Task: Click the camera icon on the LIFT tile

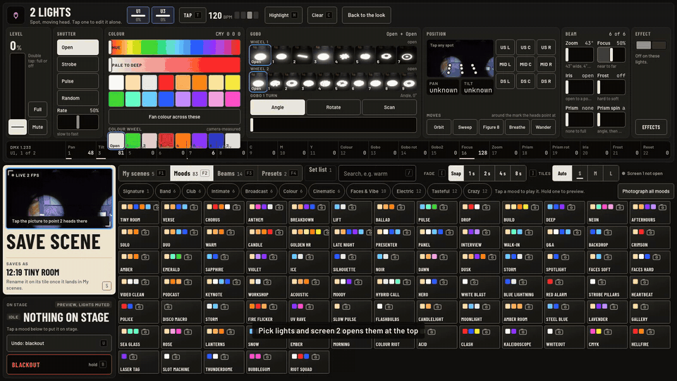Action: tap(353, 207)
